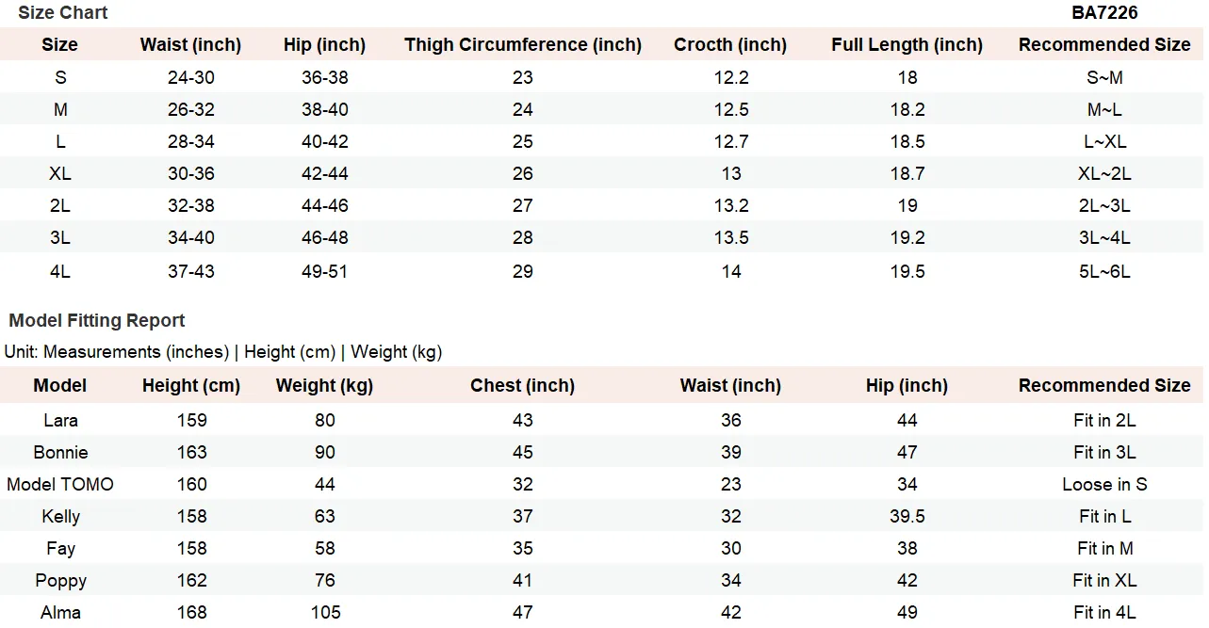Click the 5L~6L recommended size cell

1104,271
